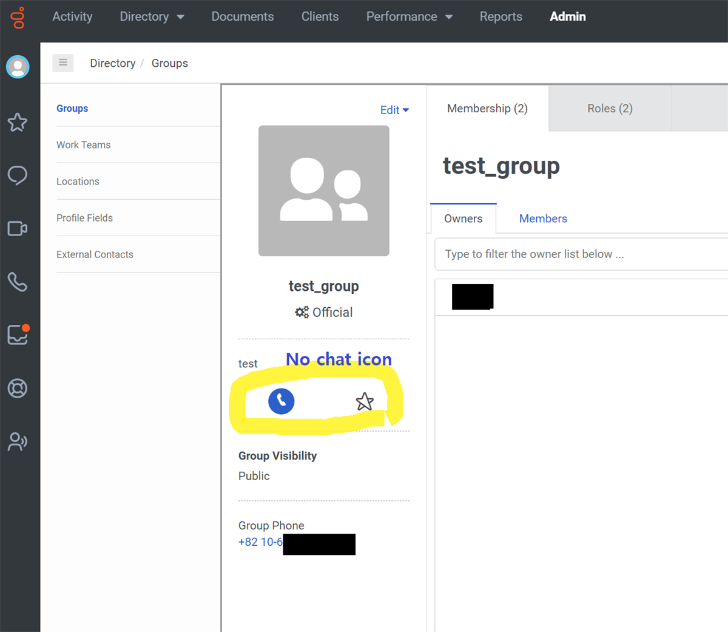Call the Group Phone number link
The width and height of the screenshot is (728, 632).
[261, 542]
